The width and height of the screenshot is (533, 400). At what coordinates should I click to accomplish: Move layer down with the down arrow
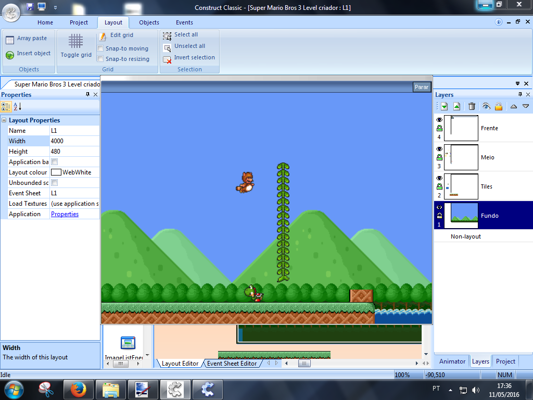[526, 106]
